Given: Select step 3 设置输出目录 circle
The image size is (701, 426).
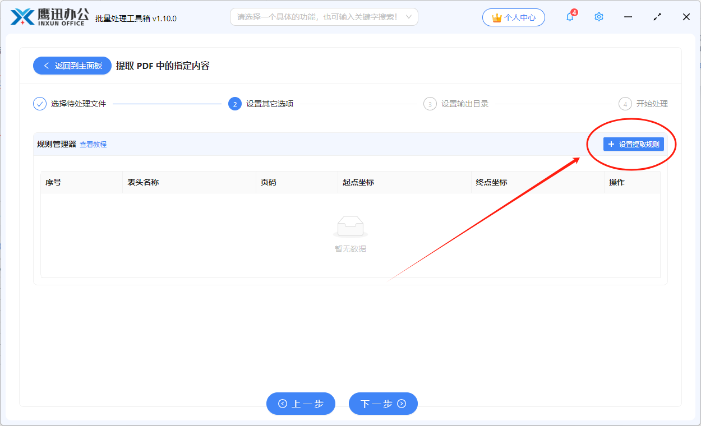Looking at the screenshot, I should (x=430, y=104).
